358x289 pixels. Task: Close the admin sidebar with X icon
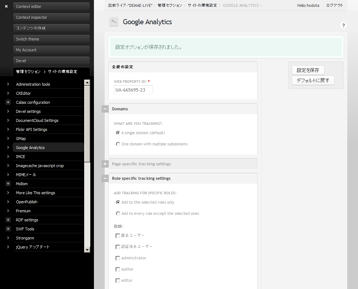6,6
